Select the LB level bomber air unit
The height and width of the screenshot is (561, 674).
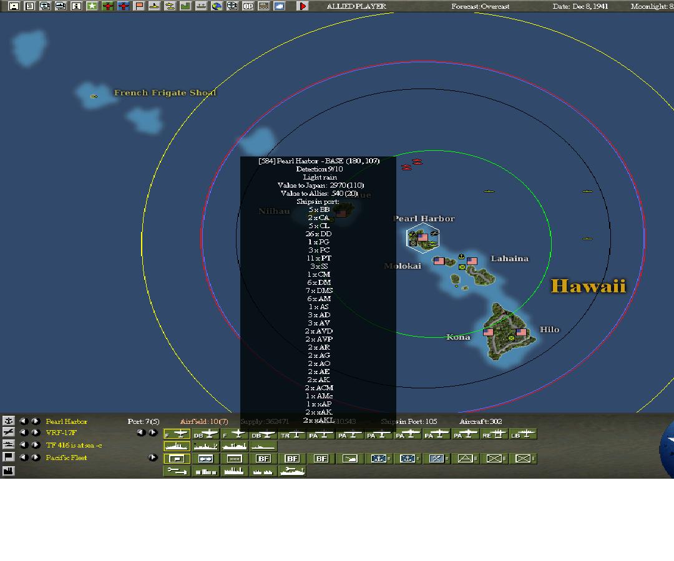[523, 434]
